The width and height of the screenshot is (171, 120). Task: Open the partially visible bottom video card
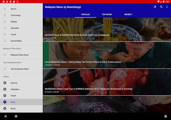point(107,104)
